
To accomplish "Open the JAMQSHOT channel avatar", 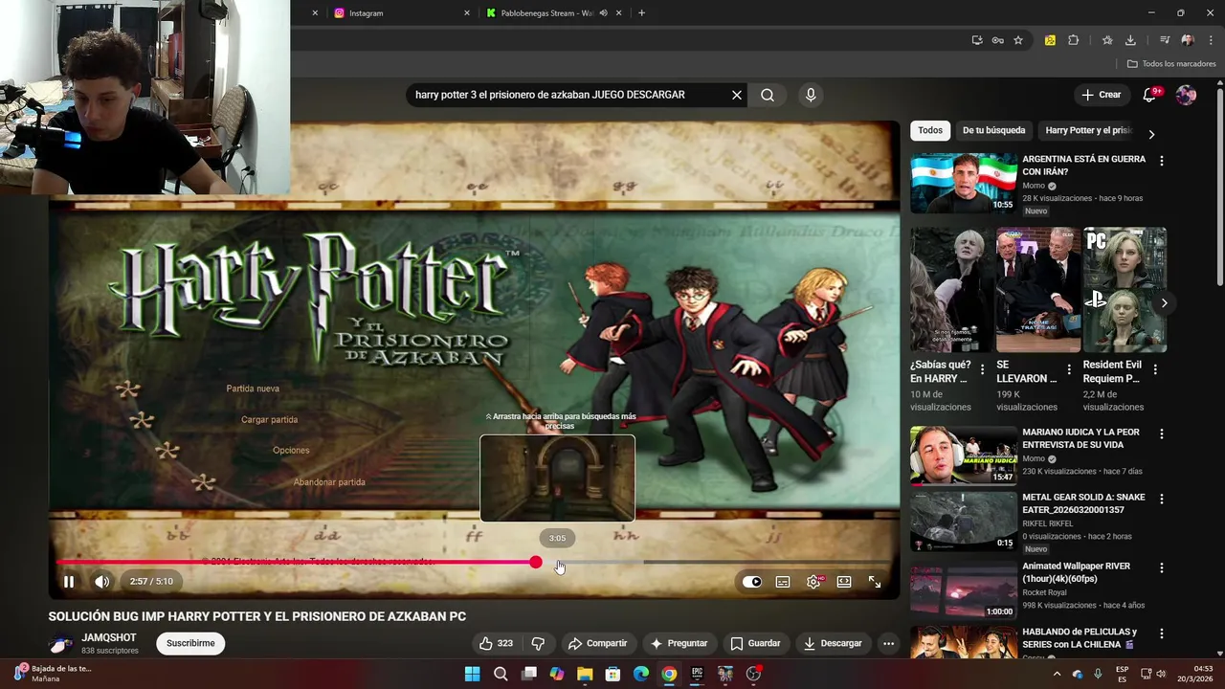I will (61, 643).
